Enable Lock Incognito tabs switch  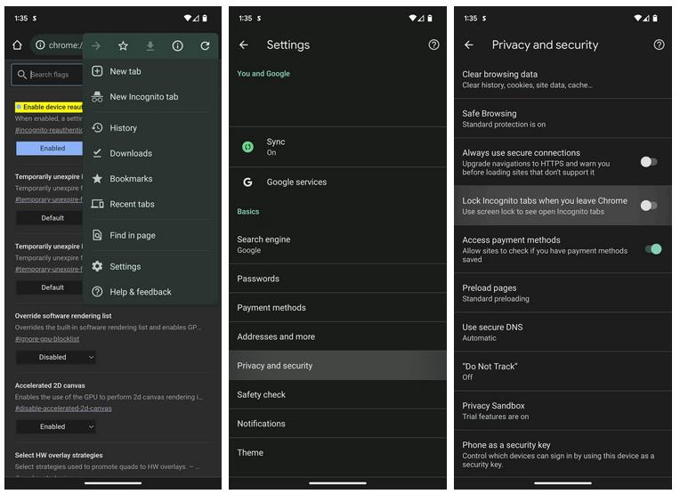pos(649,205)
